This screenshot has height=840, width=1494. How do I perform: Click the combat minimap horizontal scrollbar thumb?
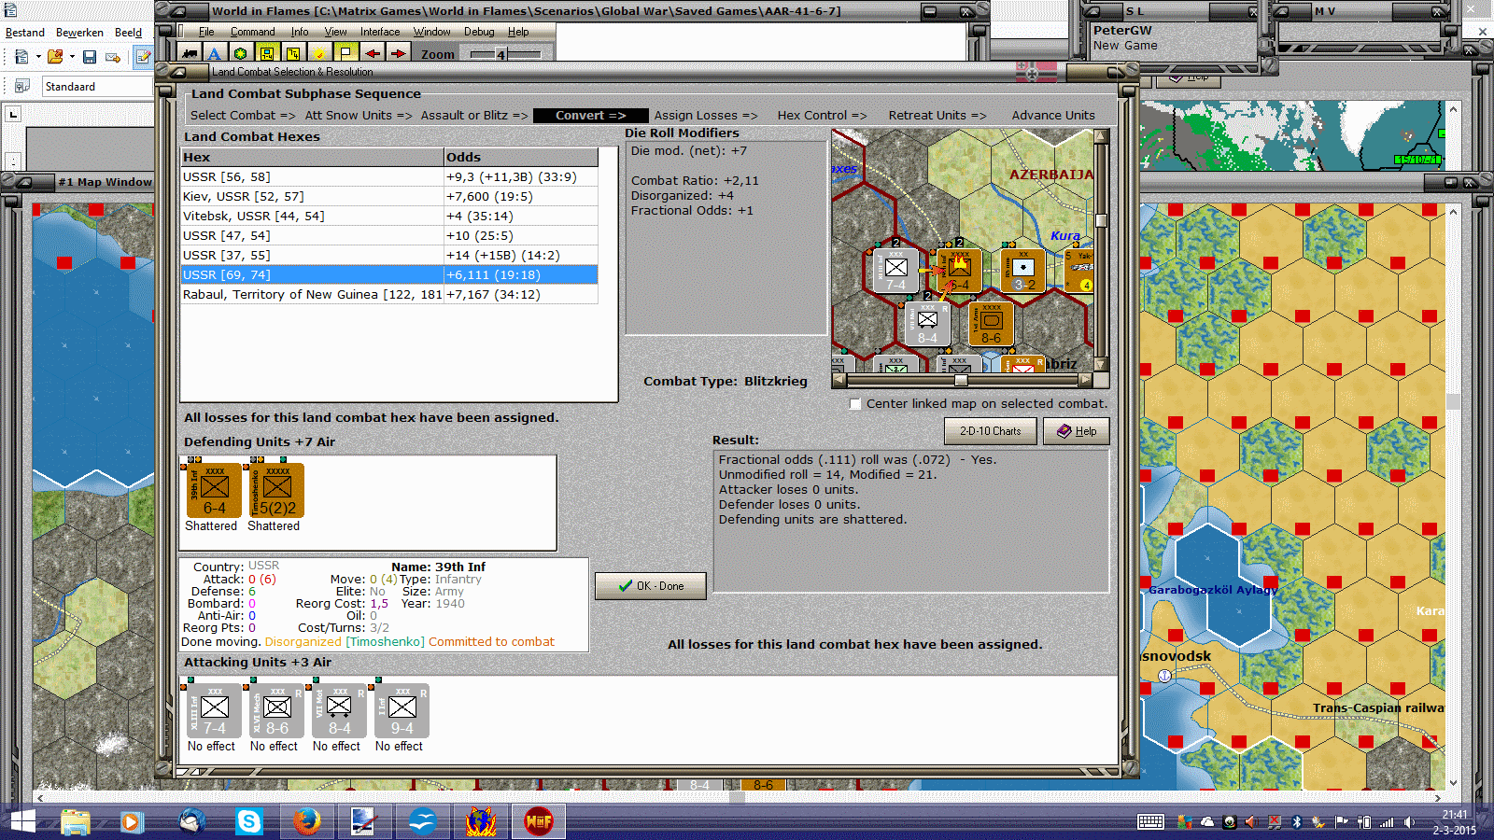960,381
